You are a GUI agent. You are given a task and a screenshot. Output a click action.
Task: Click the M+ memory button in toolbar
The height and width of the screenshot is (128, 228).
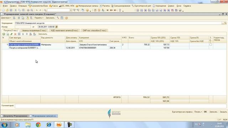pyautogui.click(x=112, y=10)
